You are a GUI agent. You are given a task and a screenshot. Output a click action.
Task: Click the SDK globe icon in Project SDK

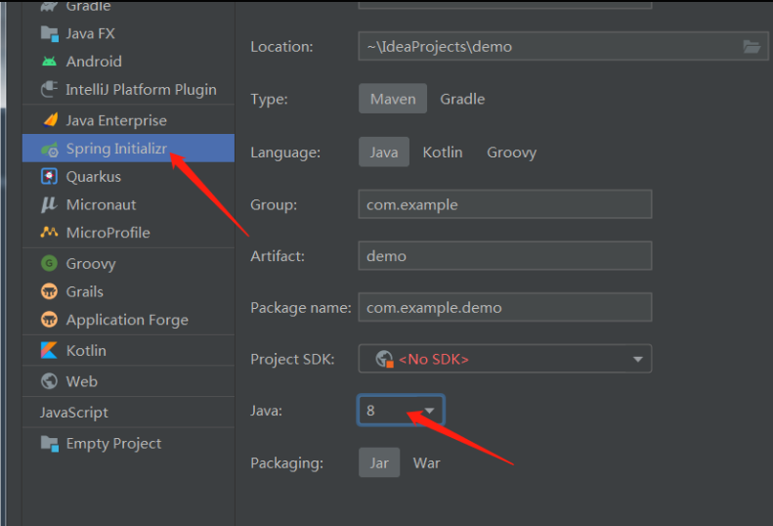pyautogui.click(x=384, y=359)
